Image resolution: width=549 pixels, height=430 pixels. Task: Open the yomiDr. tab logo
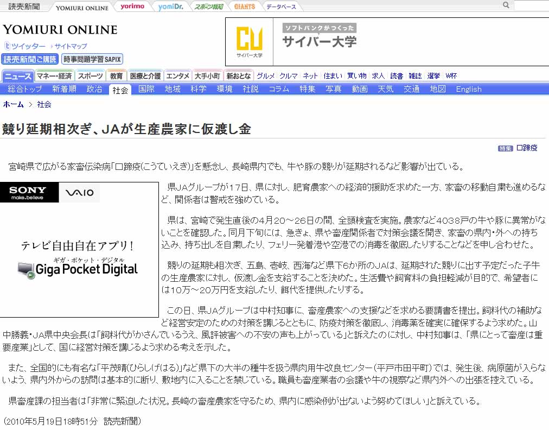pos(170,7)
